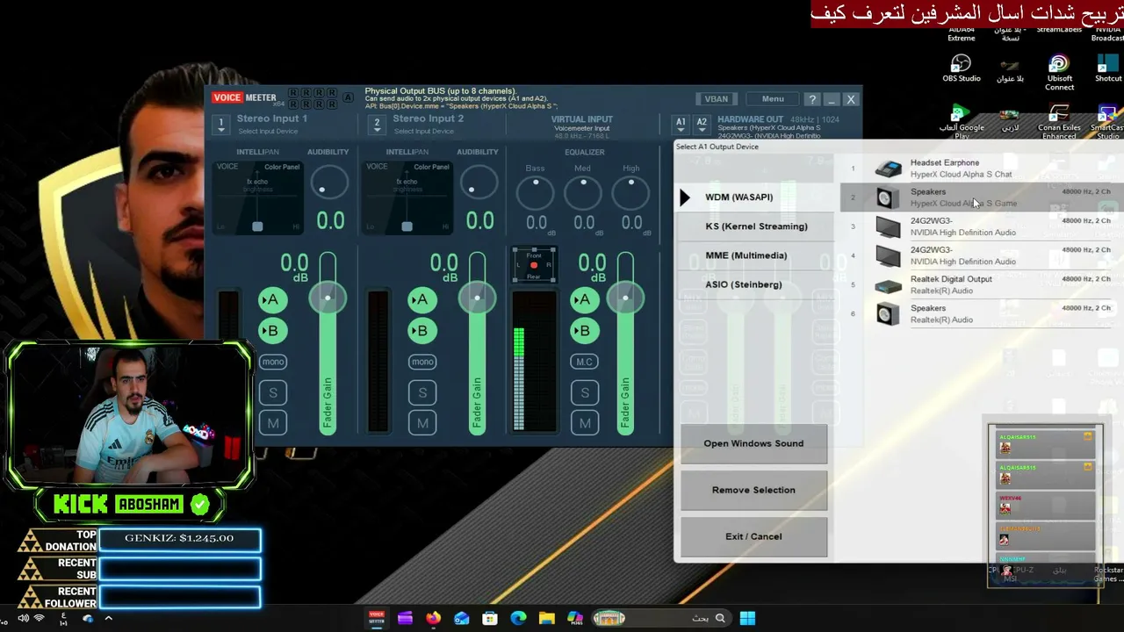Toggle bus B on the Virtual Input

coord(585,331)
